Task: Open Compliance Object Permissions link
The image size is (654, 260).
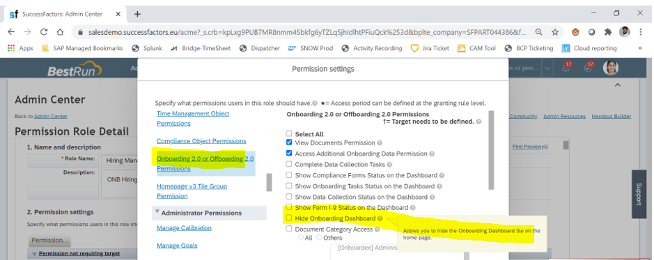Action: coord(201,141)
